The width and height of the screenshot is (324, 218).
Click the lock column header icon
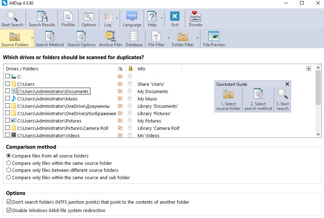[x=130, y=68]
